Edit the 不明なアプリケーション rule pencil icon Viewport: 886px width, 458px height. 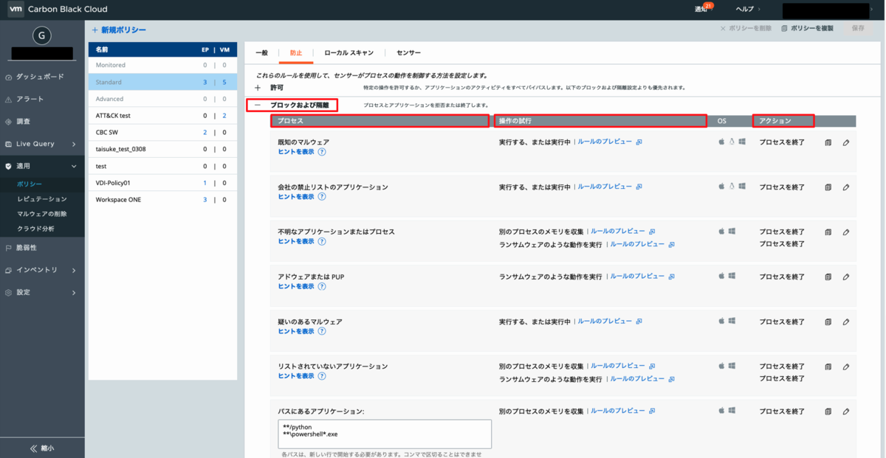[x=846, y=232]
